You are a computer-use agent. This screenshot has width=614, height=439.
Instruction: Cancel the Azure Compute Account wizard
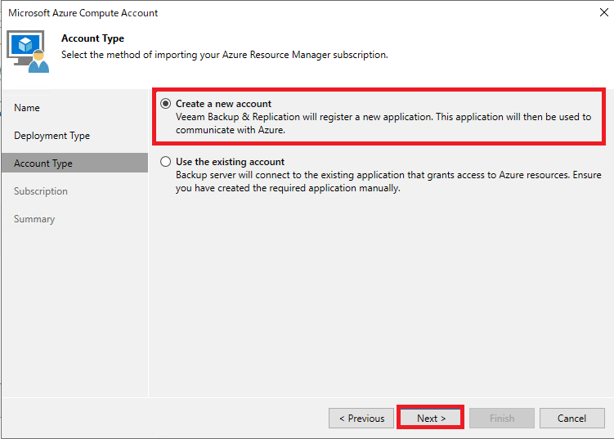coord(571,418)
